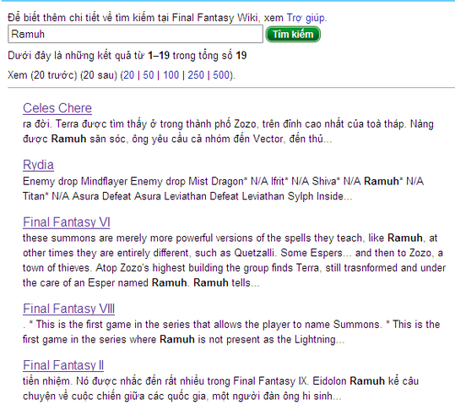Click the 20 sau next-page text
This screenshot has width=455, height=405.
click(x=99, y=75)
